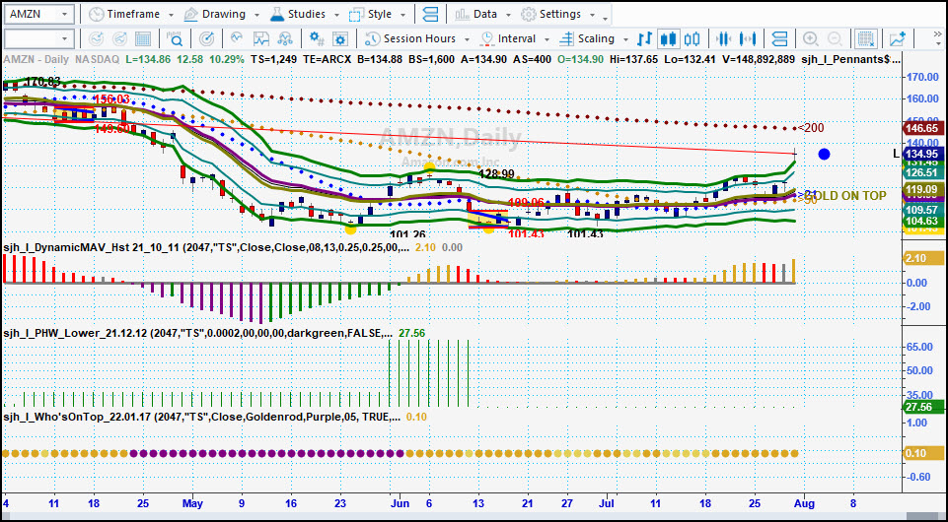Open the Data menu

click(x=483, y=14)
